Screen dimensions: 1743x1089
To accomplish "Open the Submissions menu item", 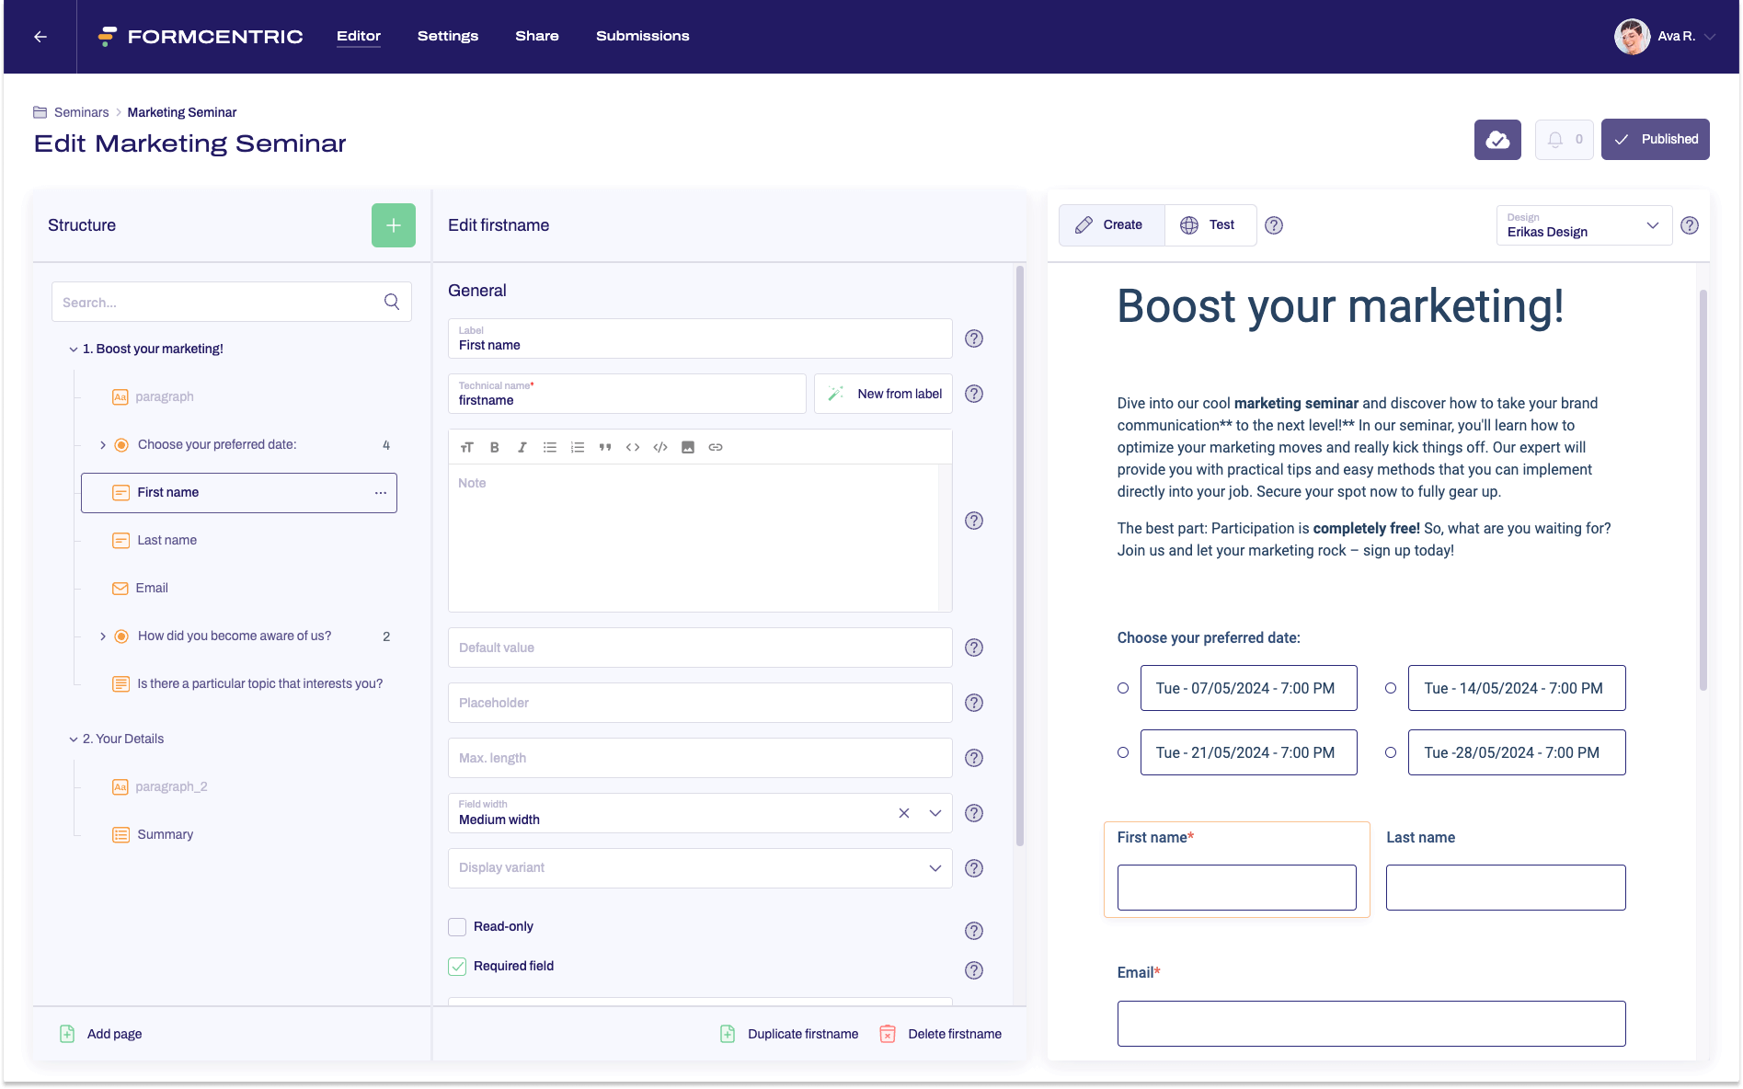I will coord(642,36).
